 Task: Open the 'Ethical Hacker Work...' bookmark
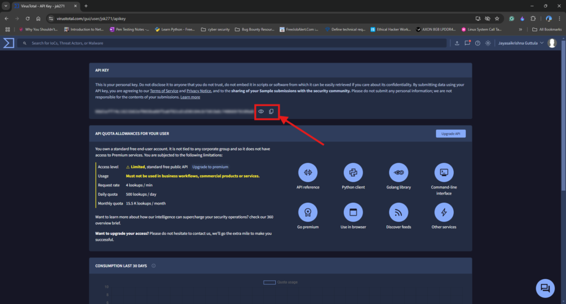pos(391,30)
